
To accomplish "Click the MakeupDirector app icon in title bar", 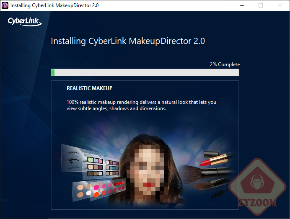I will pos(5,5).
